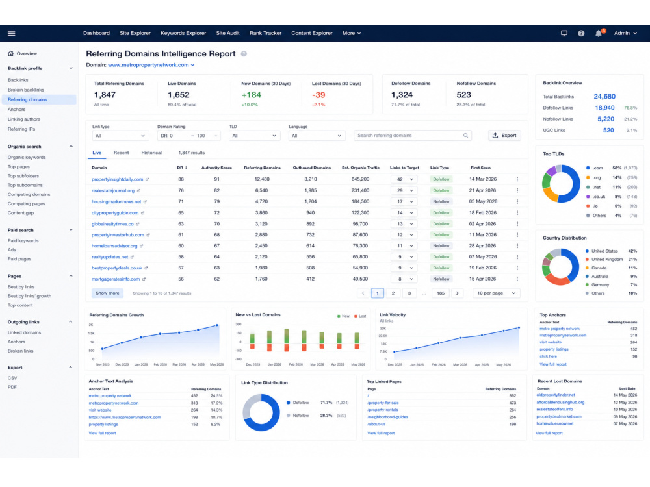Open the Language filter dropdown

tap(317, 136)
